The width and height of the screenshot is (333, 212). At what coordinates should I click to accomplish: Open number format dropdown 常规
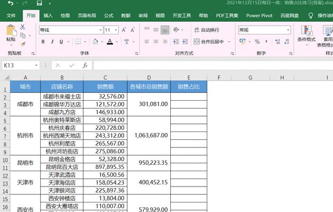click(288, 30)
